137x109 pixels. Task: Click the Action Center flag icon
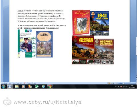coord(121,87)
